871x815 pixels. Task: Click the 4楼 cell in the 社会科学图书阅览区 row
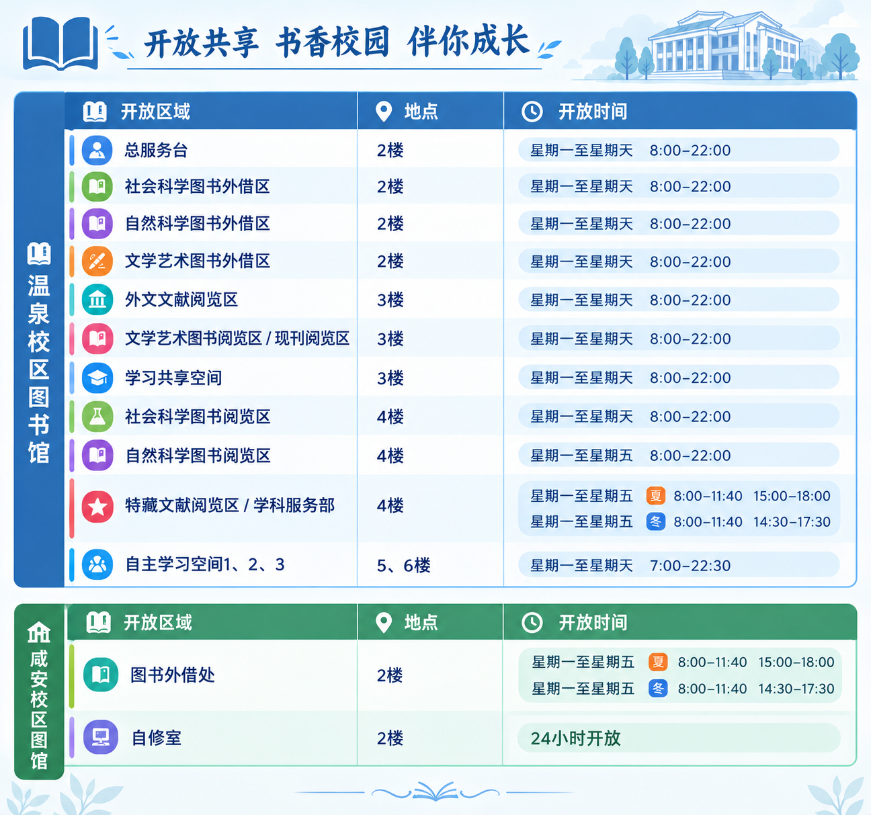tap(390, 417)
